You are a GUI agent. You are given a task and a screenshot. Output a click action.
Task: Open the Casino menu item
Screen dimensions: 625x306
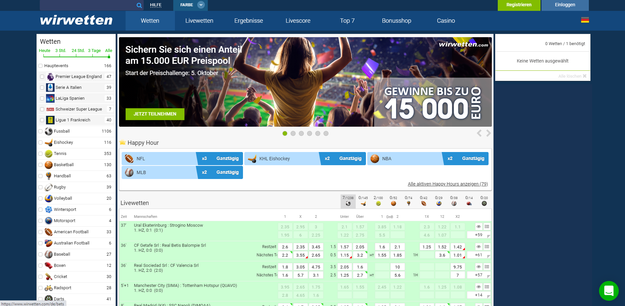tap(446, 21)
